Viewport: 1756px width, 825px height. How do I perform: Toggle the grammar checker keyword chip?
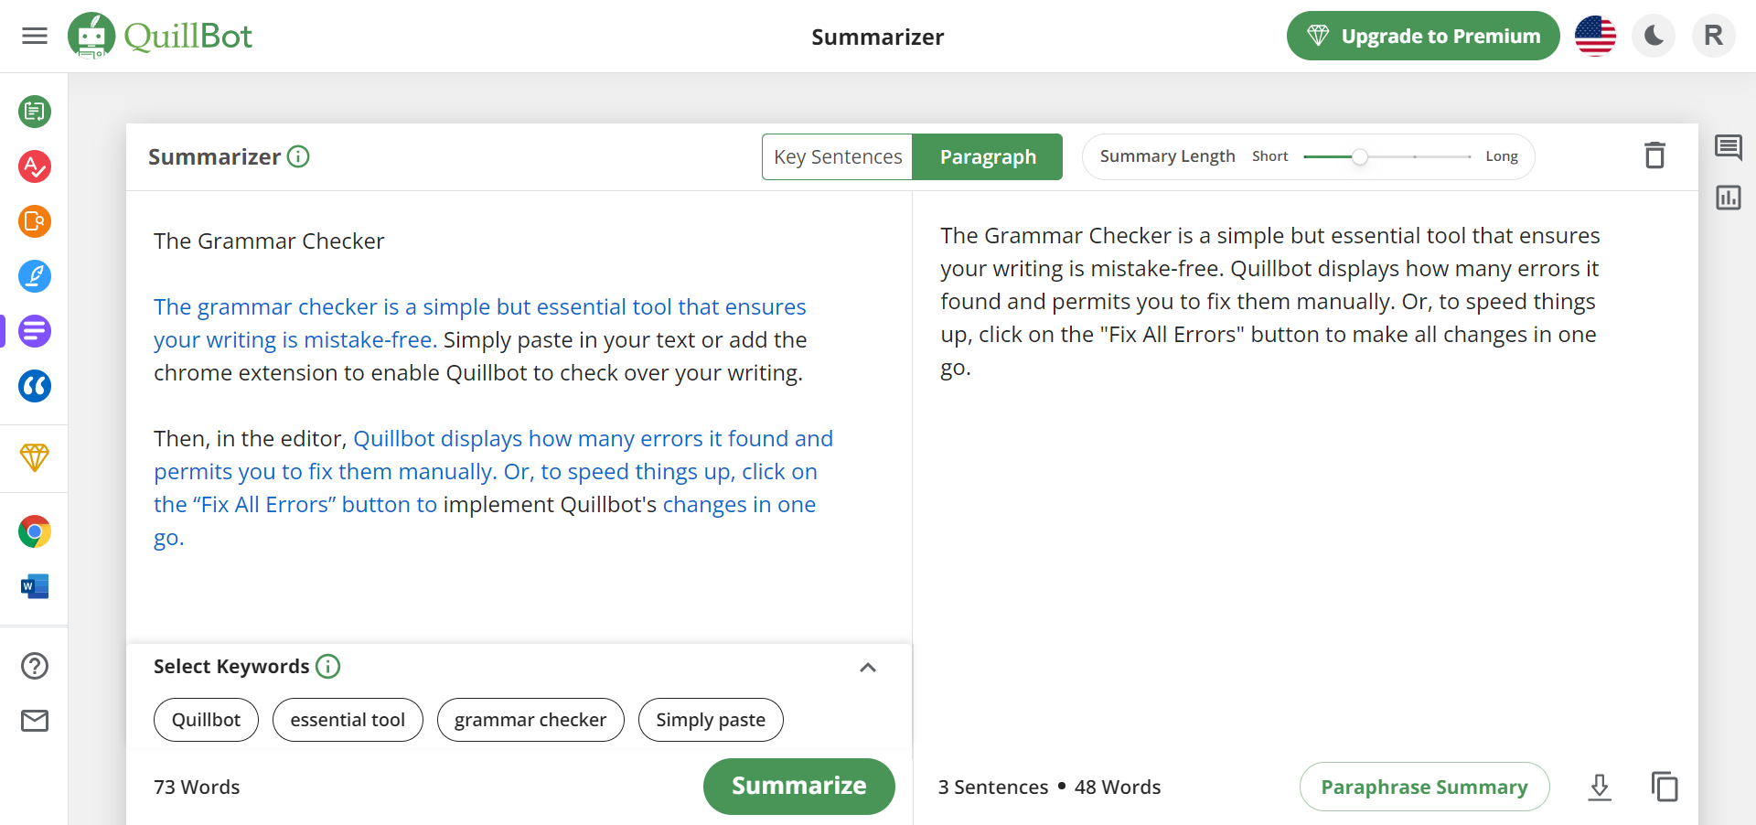tap(530, 720)
